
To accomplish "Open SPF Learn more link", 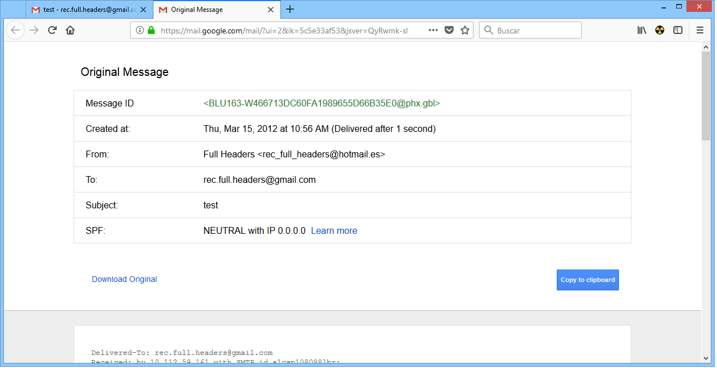I will [334, 230].
